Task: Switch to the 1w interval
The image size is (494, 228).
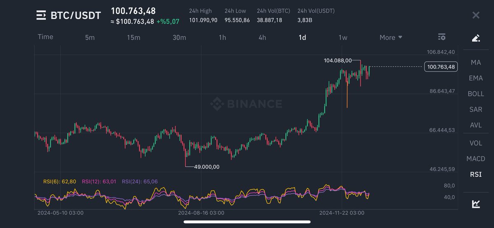Action: click(x=343, y=37)
